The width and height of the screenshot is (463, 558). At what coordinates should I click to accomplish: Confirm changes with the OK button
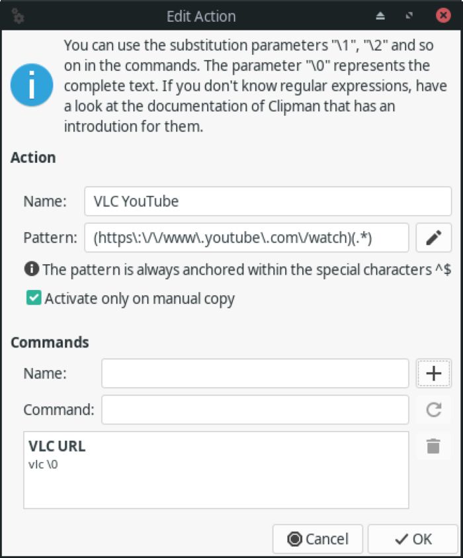(x=413, y=538)
